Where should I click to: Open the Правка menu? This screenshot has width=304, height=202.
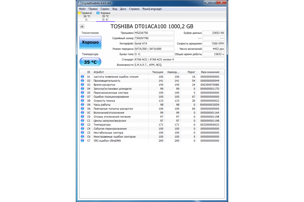[x=93, y=9]
